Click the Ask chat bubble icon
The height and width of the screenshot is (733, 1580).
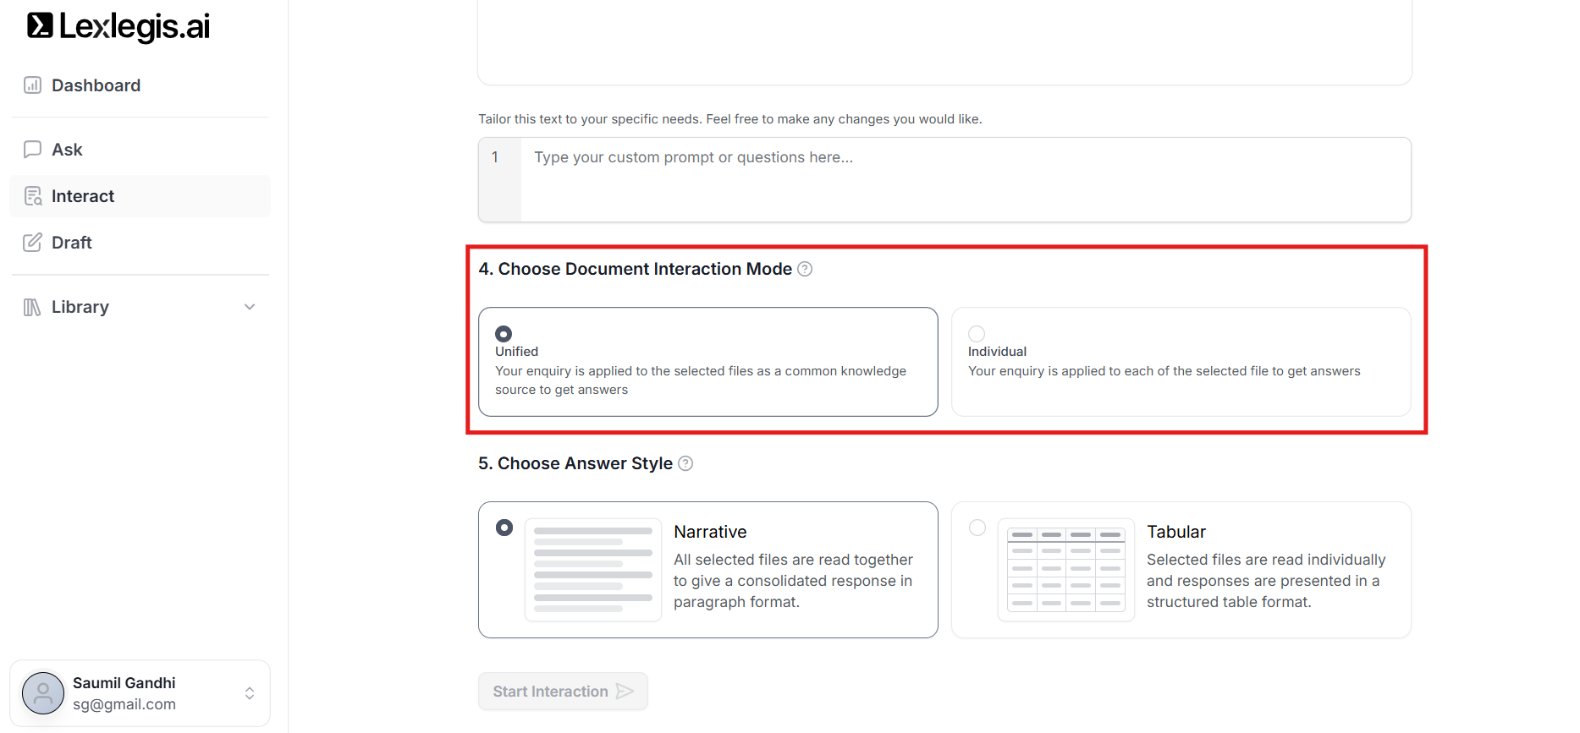click(x=32, y=150)
